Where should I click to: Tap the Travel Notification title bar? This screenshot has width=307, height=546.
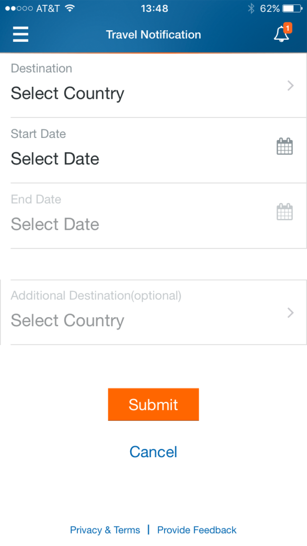point(153,34)
